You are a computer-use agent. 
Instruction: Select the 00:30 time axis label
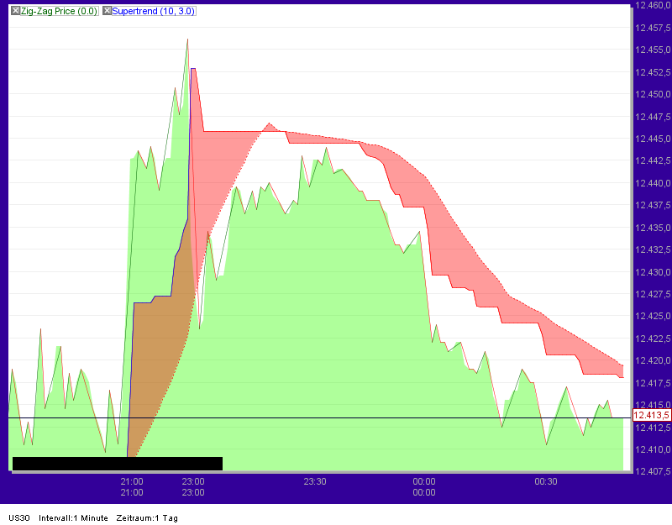point(546,482)
